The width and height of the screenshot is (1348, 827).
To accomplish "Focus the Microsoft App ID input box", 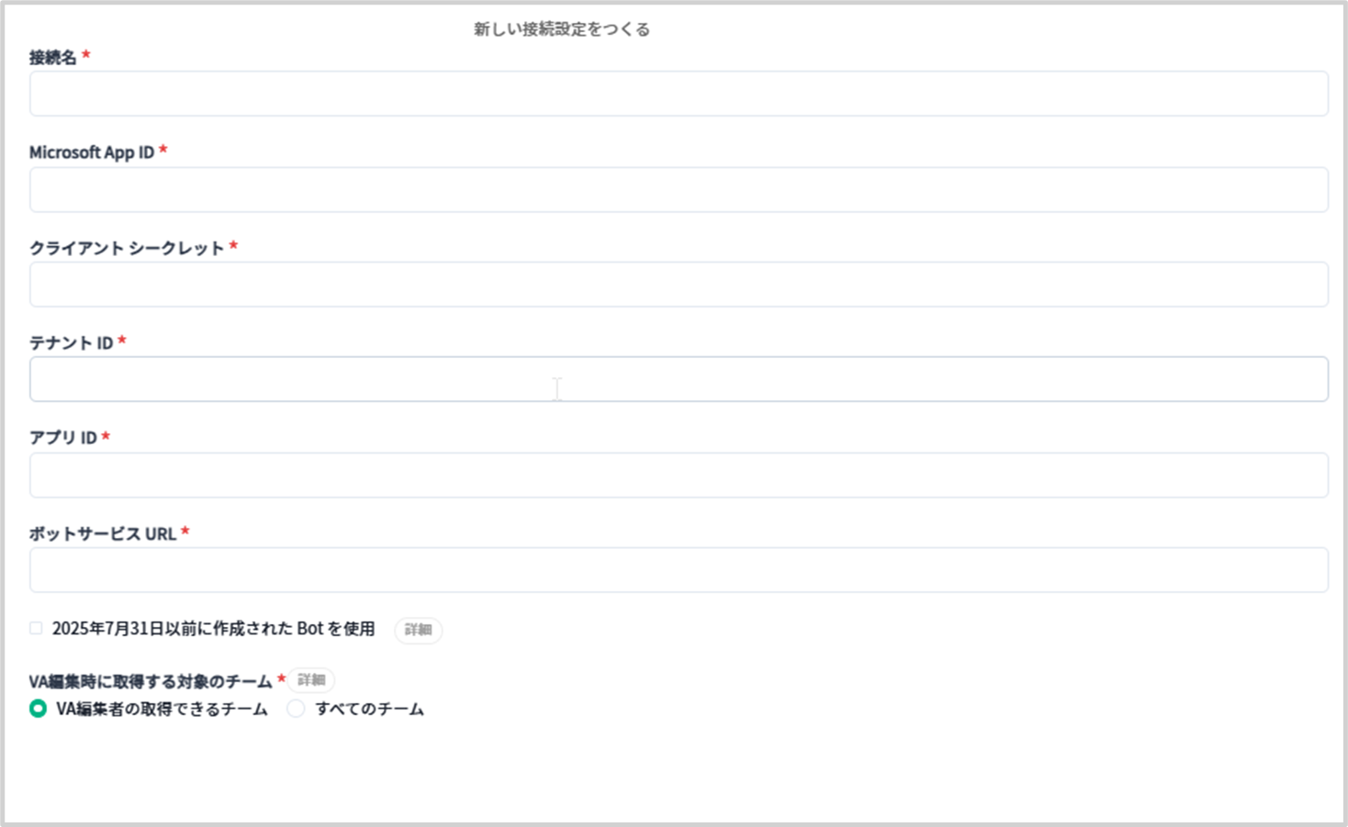I will tap(678, 190).
